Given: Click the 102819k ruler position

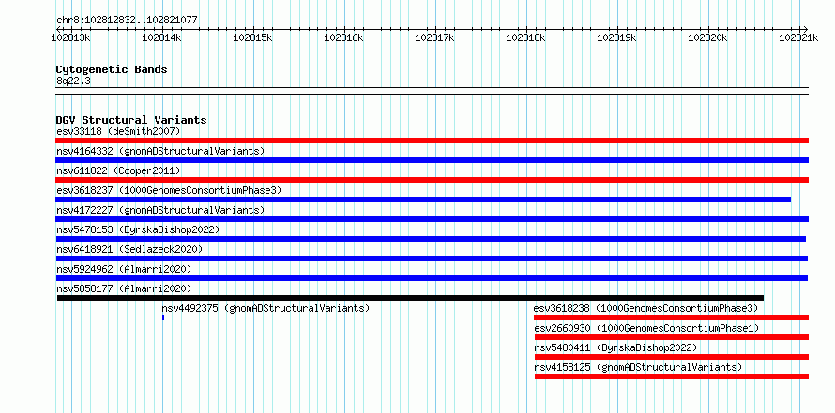Looking at the screenshot, I should pyautogui.click(x=616, y=37).
